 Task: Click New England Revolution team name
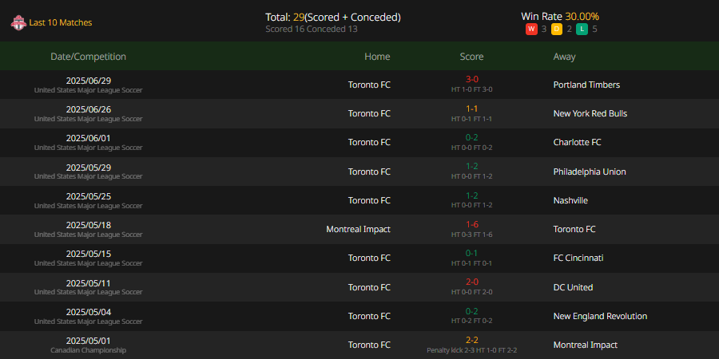tap(599, 316)
